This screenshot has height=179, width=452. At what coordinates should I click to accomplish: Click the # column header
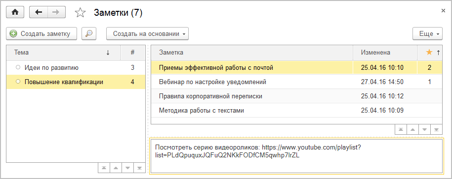pyautogui.click(x=132, y=53)
